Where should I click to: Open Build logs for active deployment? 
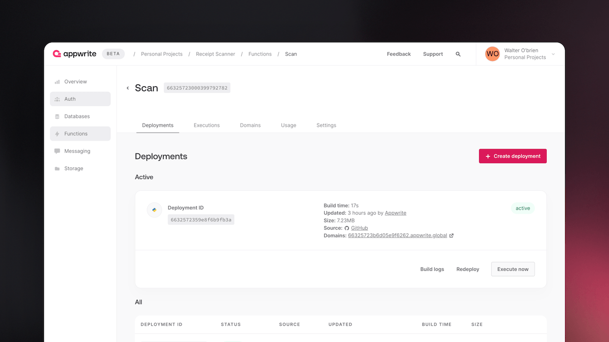click(x=432, y=269)
